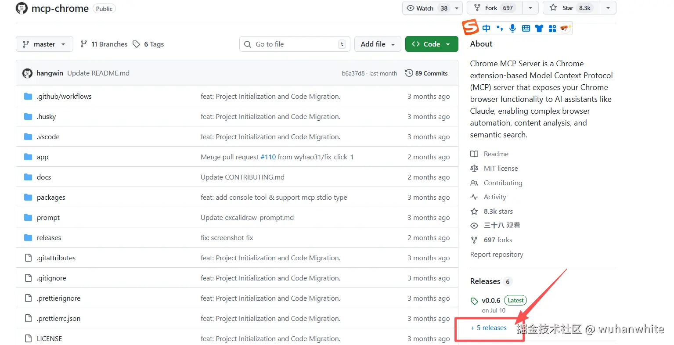Image resolution: width=674 pixels, height=345 pixels.
Task: Click the .gitignore file icon
Action: pyautogui.click(x=28, y=278)
